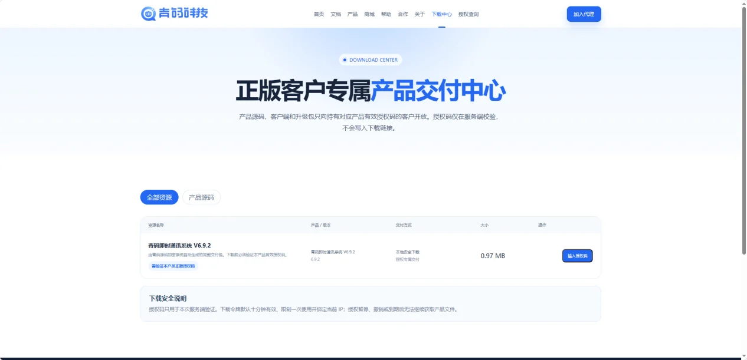Open the 商城 nav item
Screen dimensions: 747x360
[x=369, y=14]
